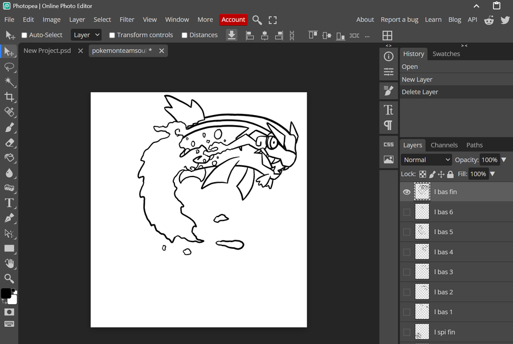Click the search magnifier in menu bar
Viewport: 513px width, 344px height.
click(257, 20)
